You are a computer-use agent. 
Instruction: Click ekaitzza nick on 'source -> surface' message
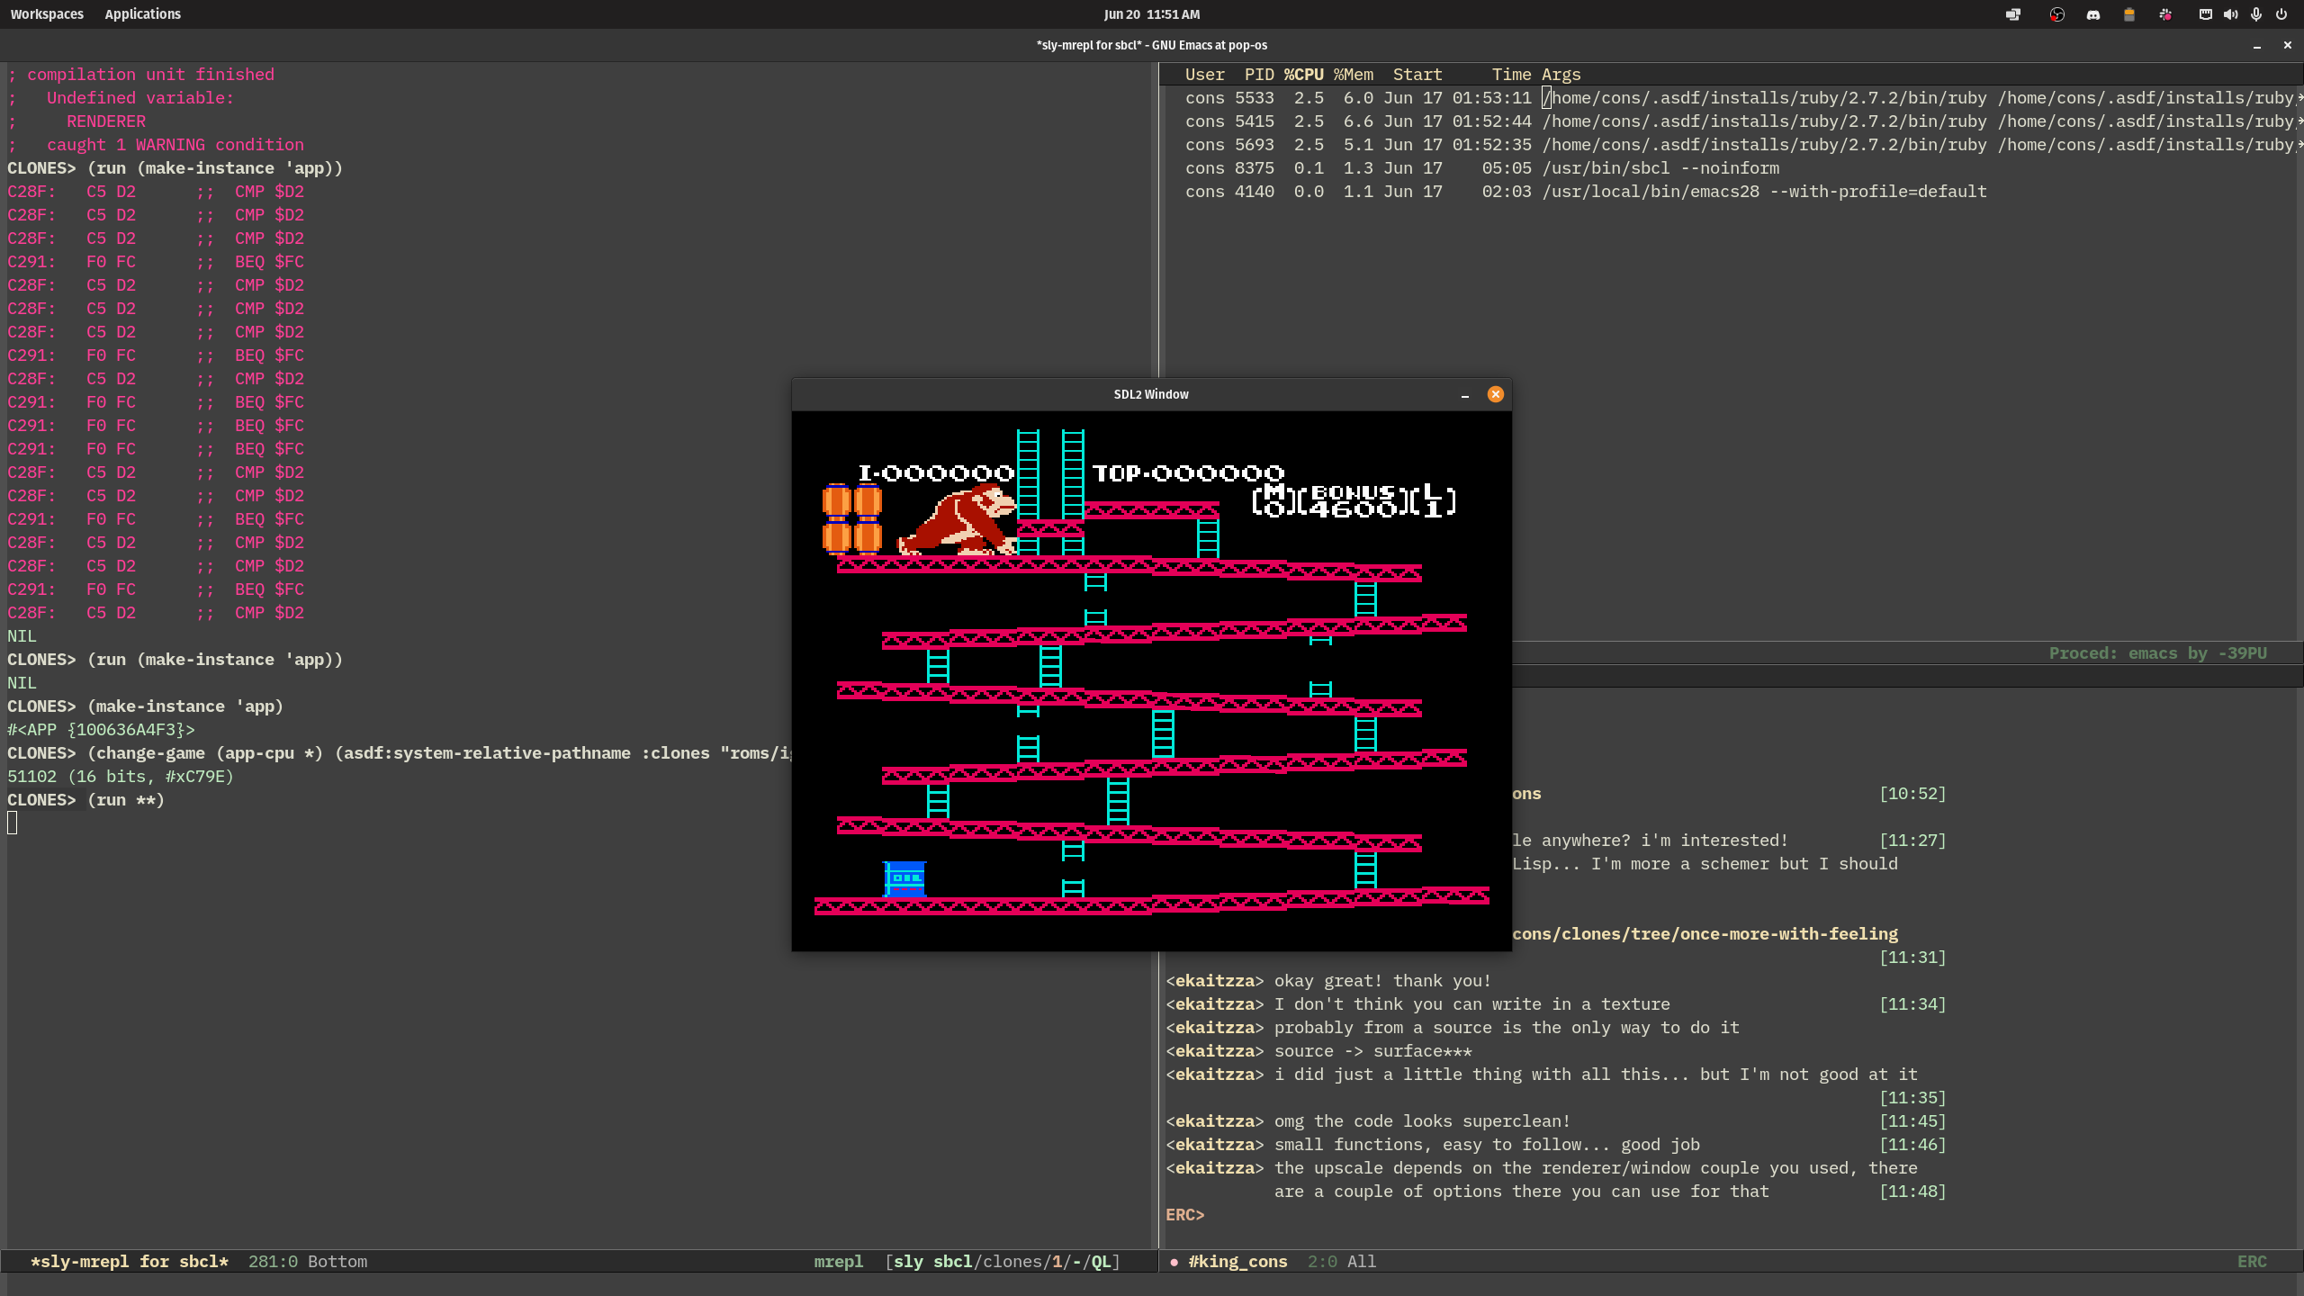pyautogui.click(x=1215, y=1051)
